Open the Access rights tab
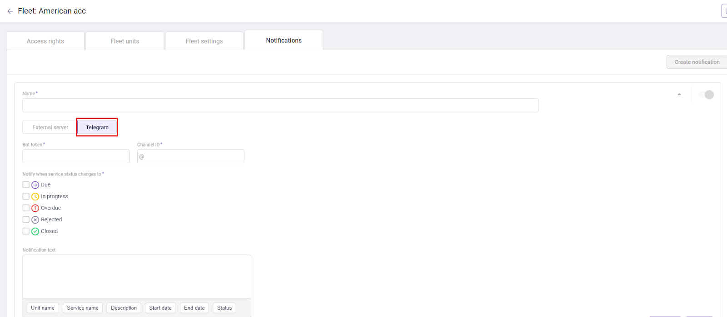This screenshot has width=727, height=317. (x=45, y=41)
